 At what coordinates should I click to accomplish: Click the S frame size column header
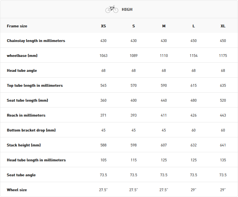[x=134, y=26]
